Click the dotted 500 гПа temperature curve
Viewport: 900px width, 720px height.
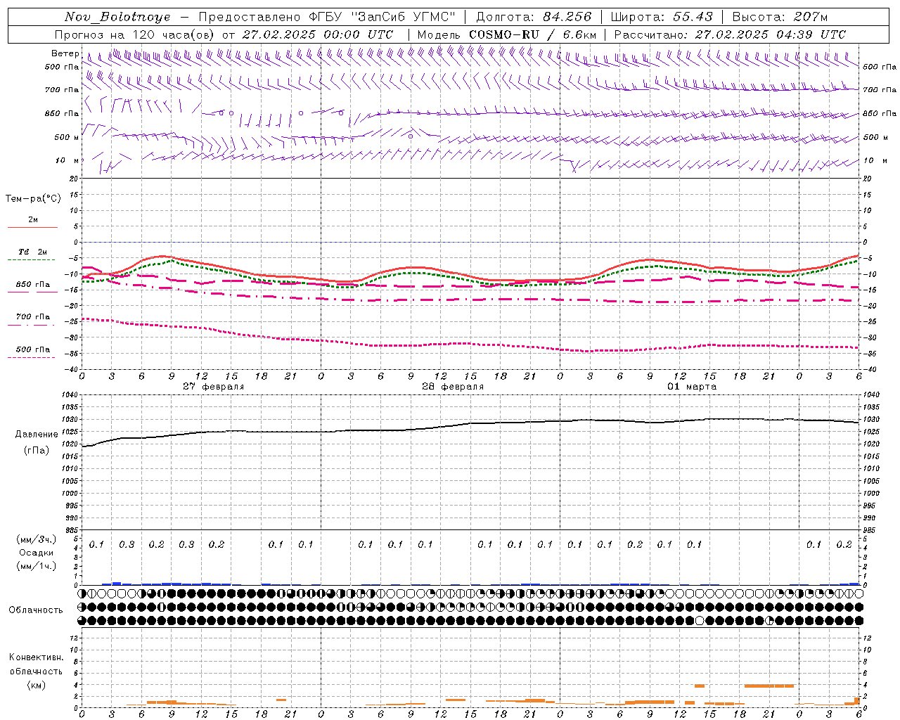(x=471, y=343)
